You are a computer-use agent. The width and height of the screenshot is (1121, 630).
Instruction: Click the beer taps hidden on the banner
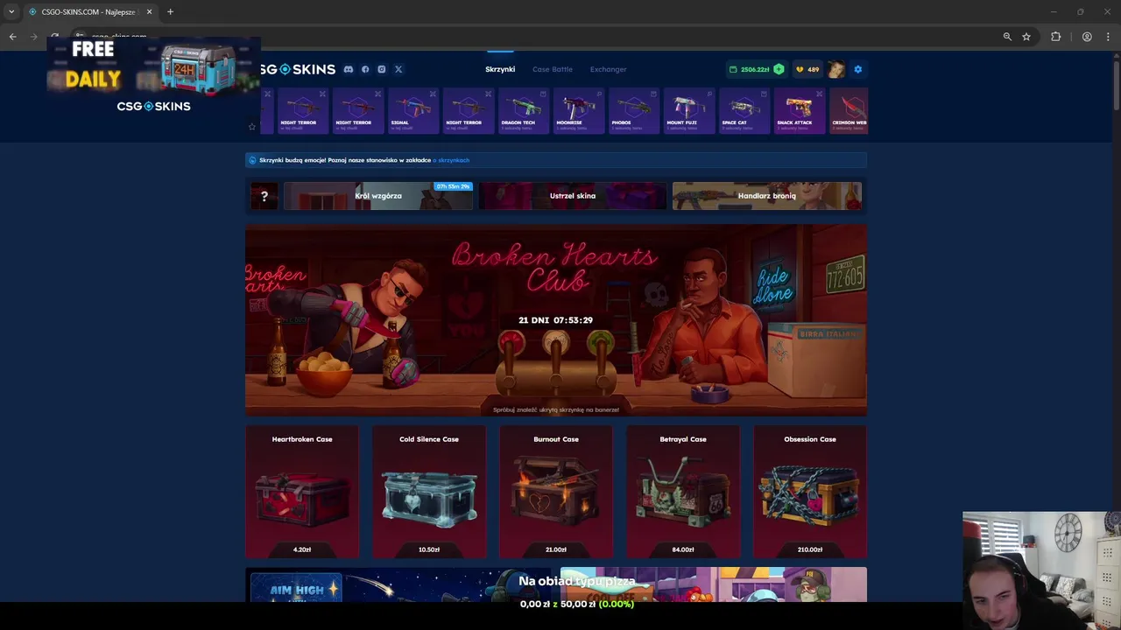tap(555, 361)
